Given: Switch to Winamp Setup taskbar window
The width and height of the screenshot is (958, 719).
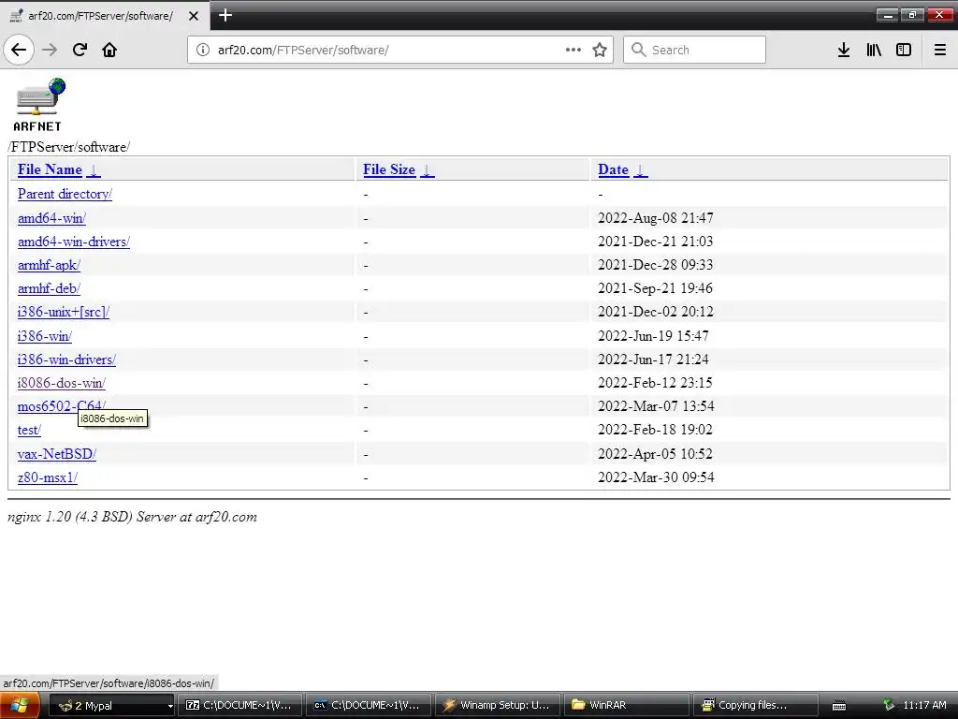Looking at the screenshot, I should tap(498, 705).
